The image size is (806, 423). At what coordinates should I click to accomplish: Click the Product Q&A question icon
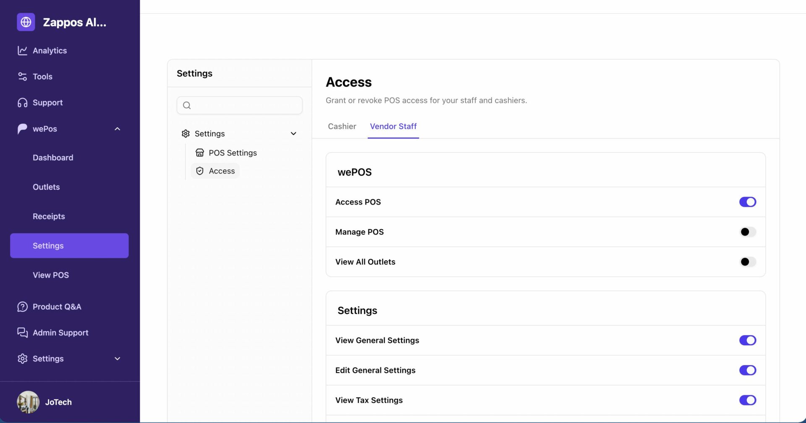pyautogui.click(x=22, y=307)
